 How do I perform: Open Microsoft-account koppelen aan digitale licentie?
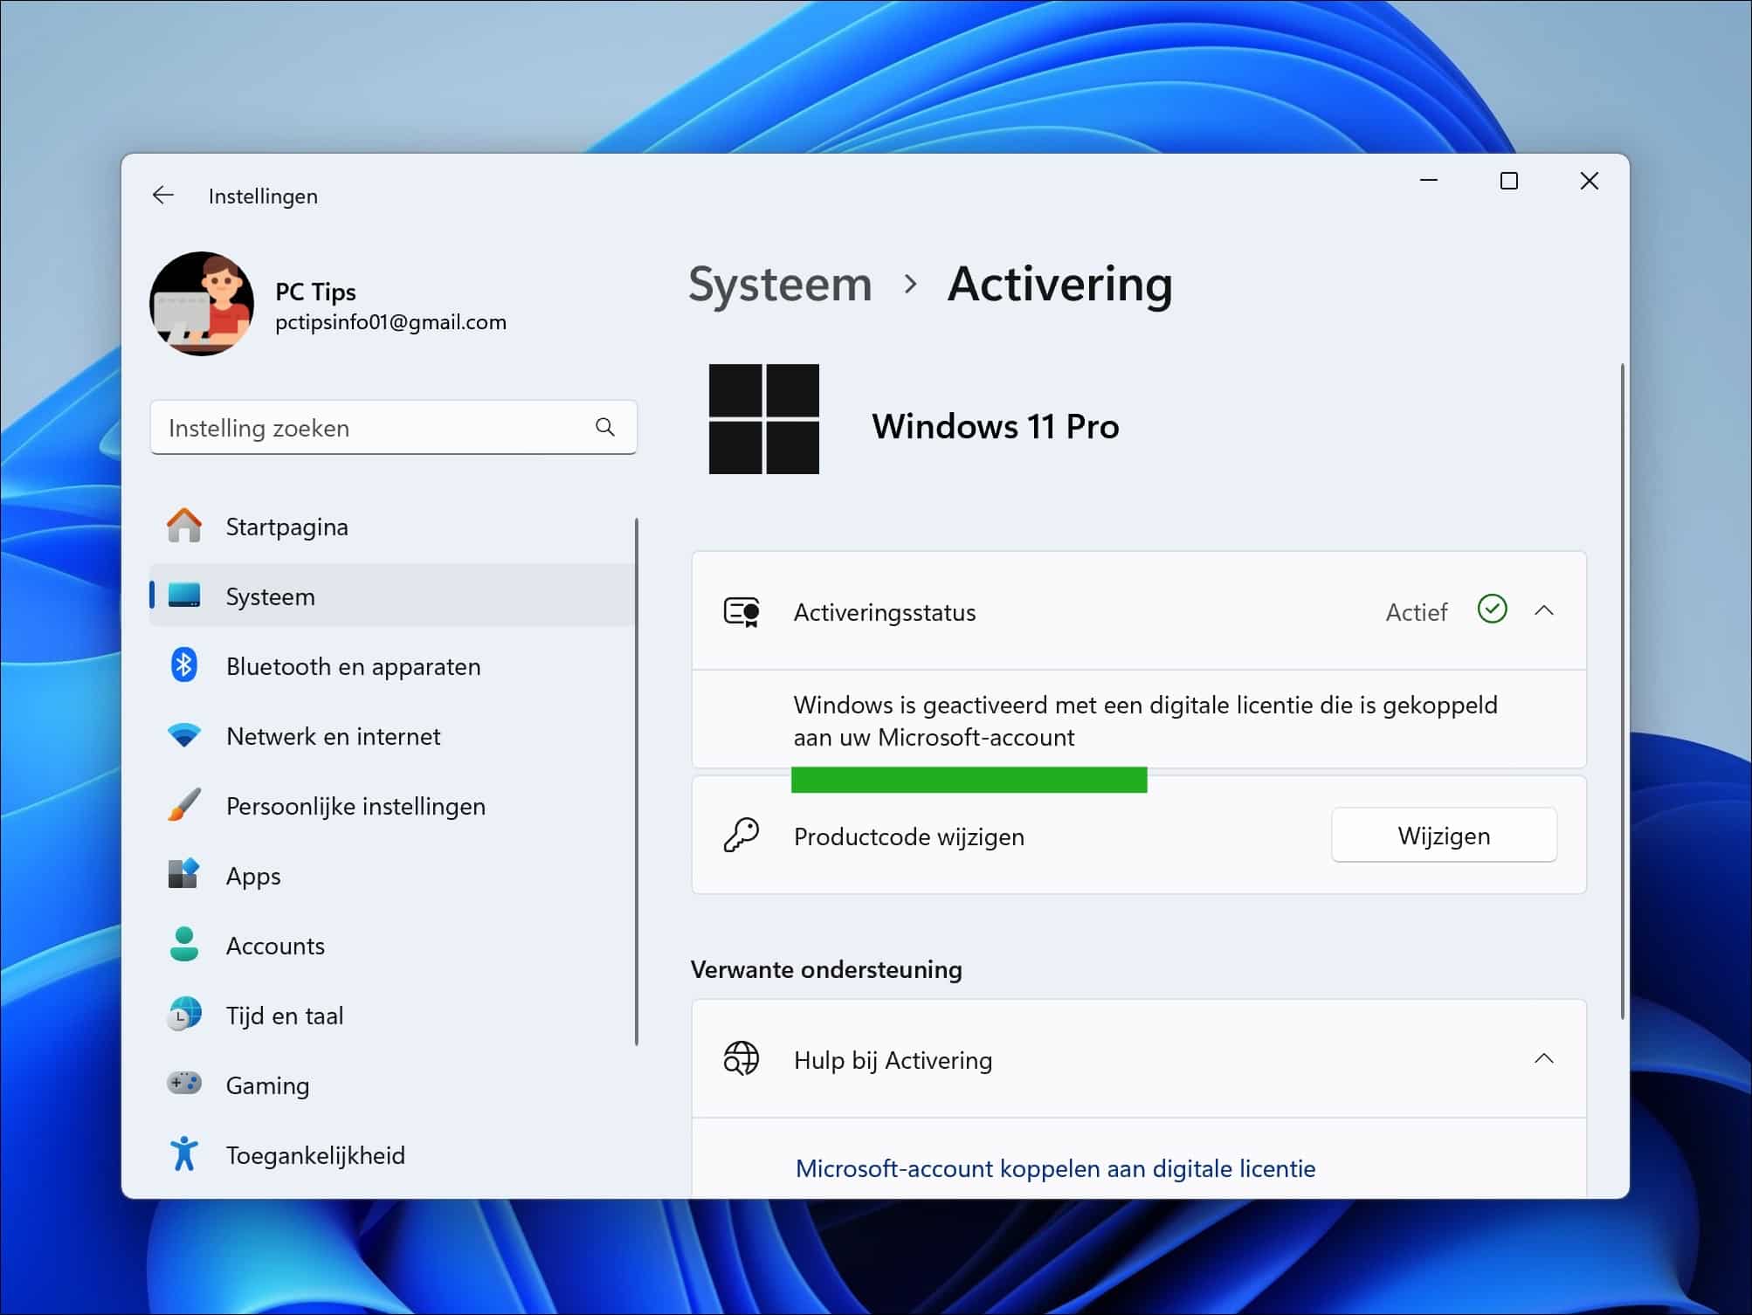tap(1054, 1168)
